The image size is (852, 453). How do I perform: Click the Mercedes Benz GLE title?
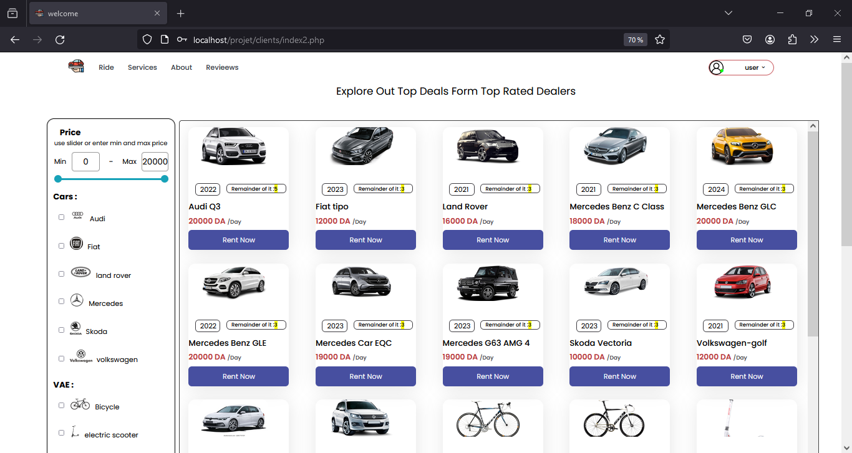228,343
